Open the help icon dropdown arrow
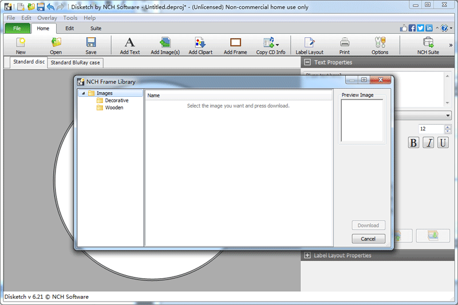Image resolution: width=458 pixels, height=305 pixels. [x=451, y=28]
